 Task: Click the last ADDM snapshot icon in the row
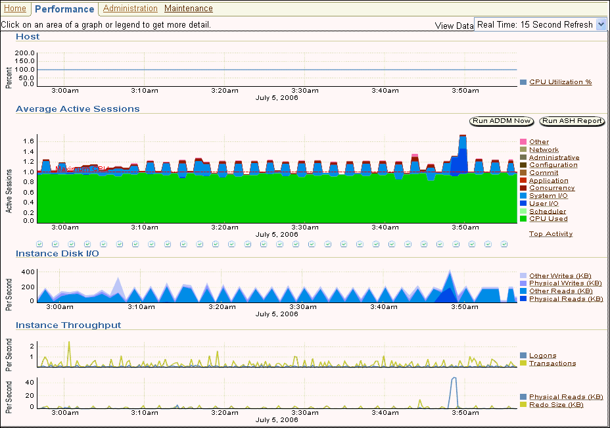pos(504,244)
